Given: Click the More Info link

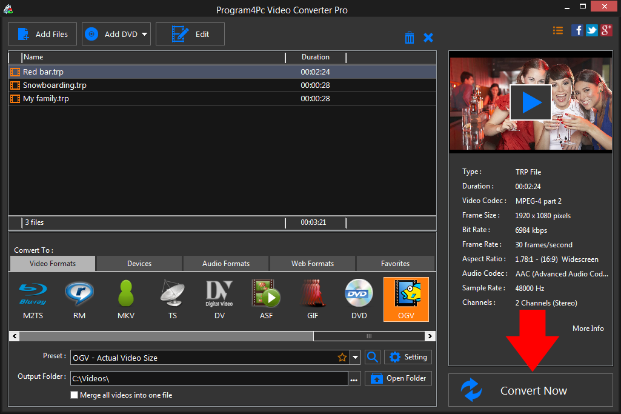Looking at the screenshot, I should [x=588, y=328].
